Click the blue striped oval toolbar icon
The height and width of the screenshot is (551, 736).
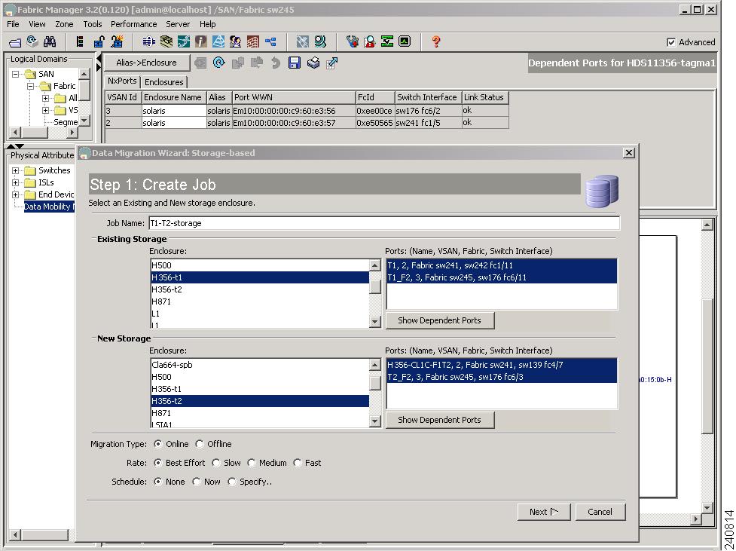click(149, 41)
